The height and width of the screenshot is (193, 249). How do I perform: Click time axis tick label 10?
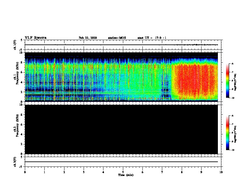pyautogui.click(x=221, y=172)
